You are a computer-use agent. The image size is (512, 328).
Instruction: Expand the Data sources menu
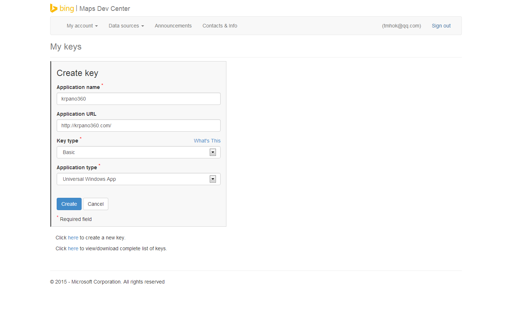(126, 26)
